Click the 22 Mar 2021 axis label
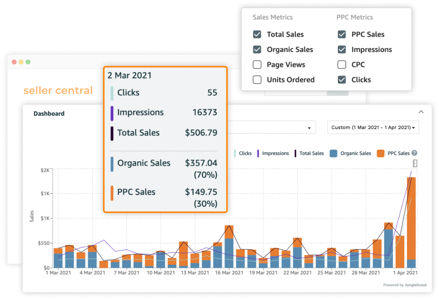The height and width of the screenshot is (299, 439). 298,273
